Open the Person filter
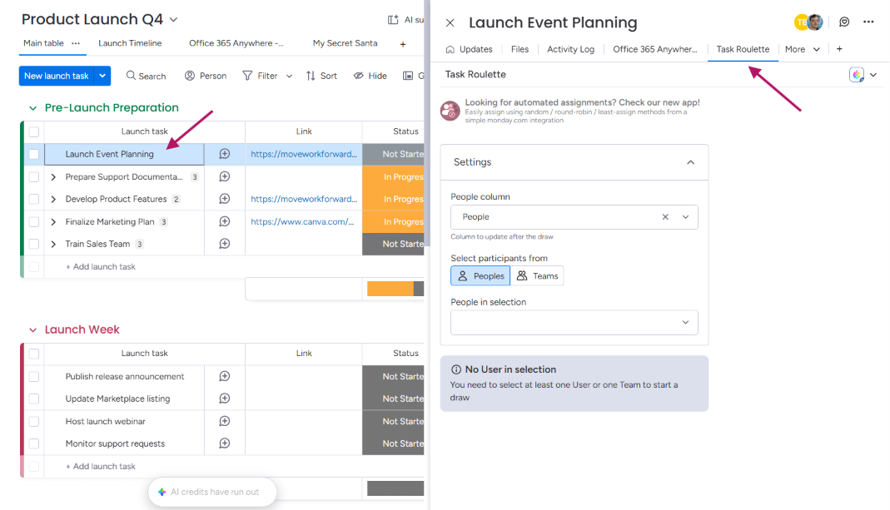The width and height of the screenshot is (890, 510). (x=206, y=76)
